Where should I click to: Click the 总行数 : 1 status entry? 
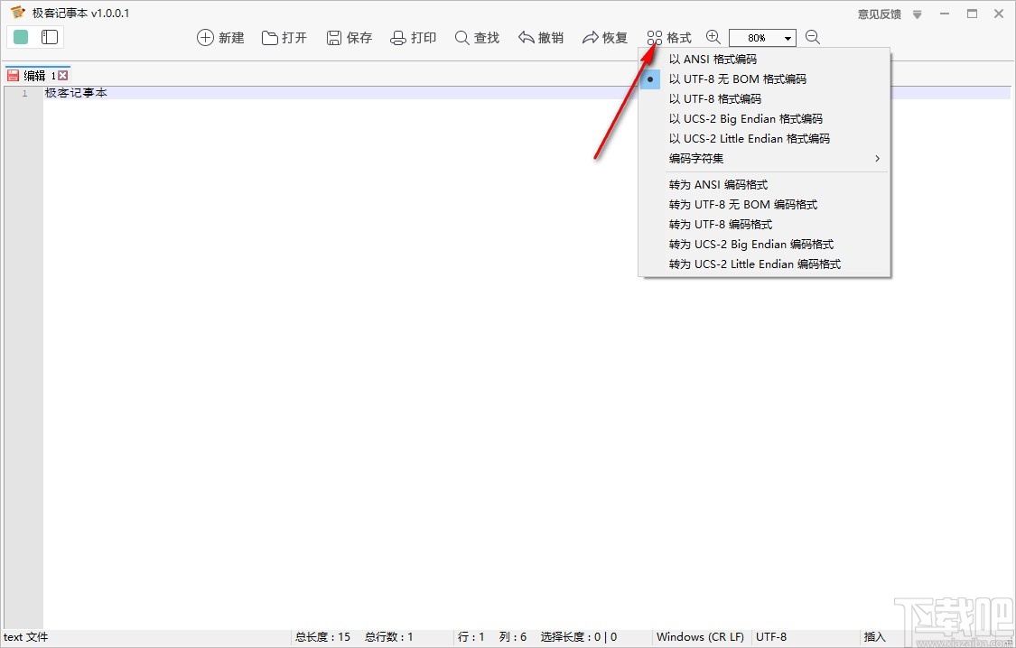pyautogui.click(x=388, y=637)
